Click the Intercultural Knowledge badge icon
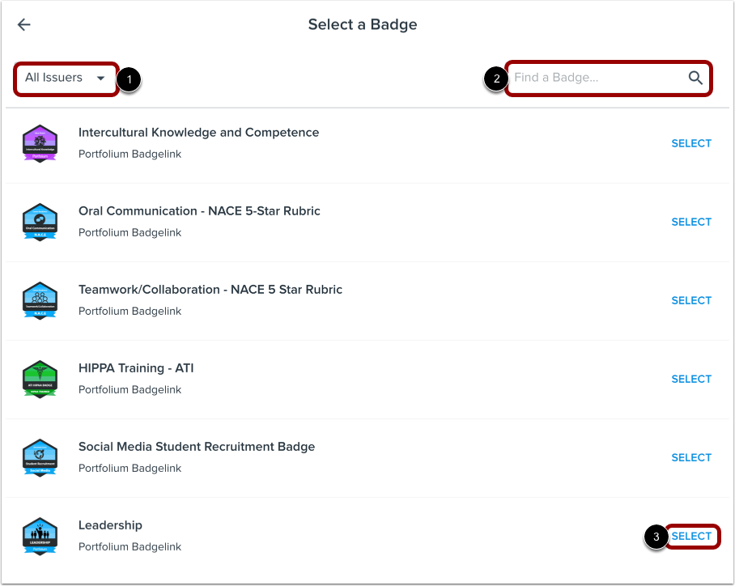The height and width of the screenshot is (586, 735). coord(40,143)
